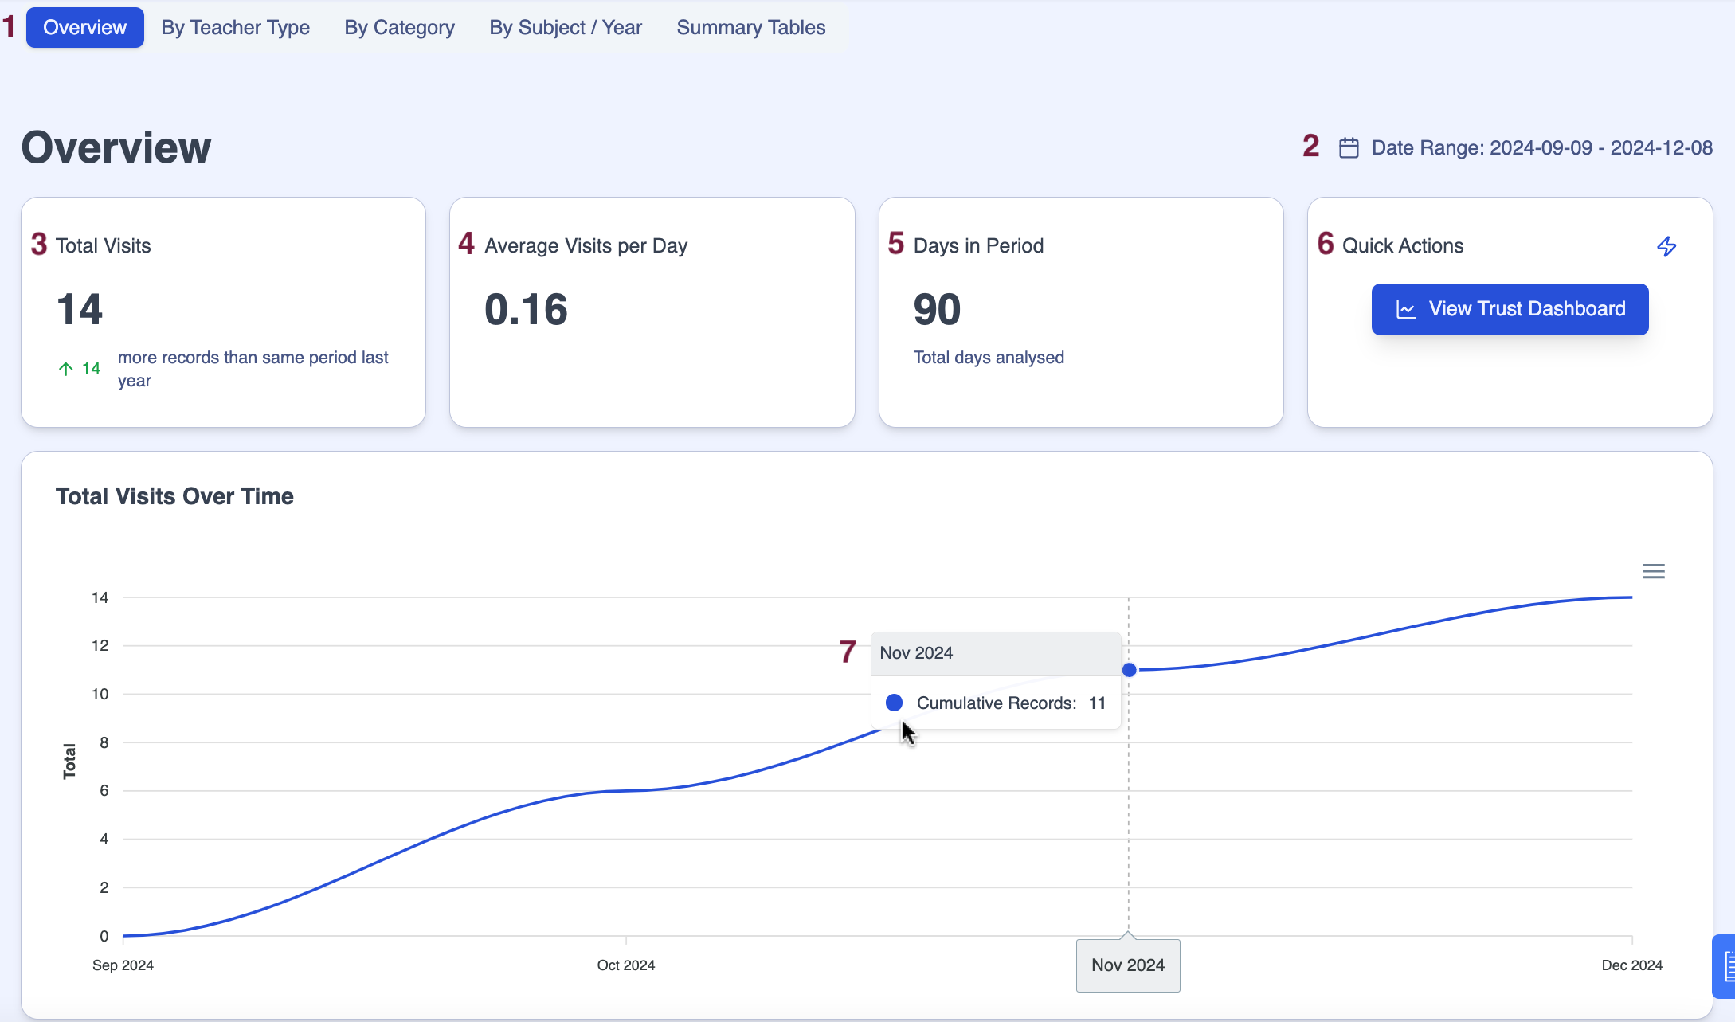This screenshot has width=1735, height=1022.
Task: Click the blue legend dot in tooltip
Action: (894, 703)
